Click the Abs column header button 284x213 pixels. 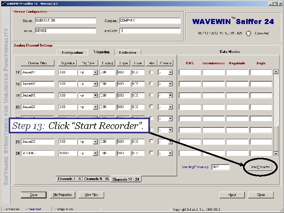151,63
